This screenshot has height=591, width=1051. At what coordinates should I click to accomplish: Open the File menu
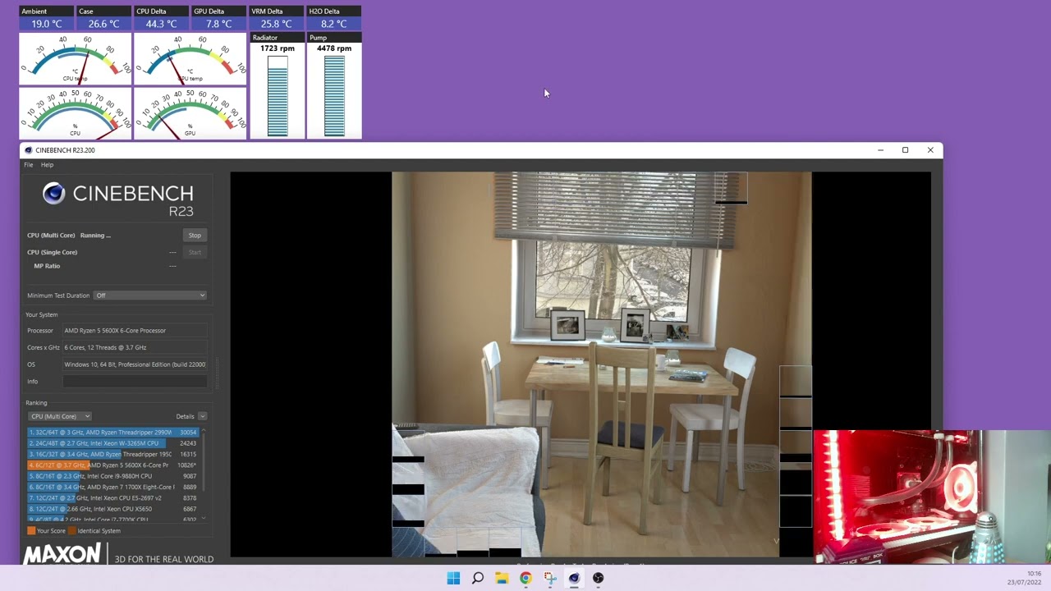pyautogui.click(x=29, y=165)
